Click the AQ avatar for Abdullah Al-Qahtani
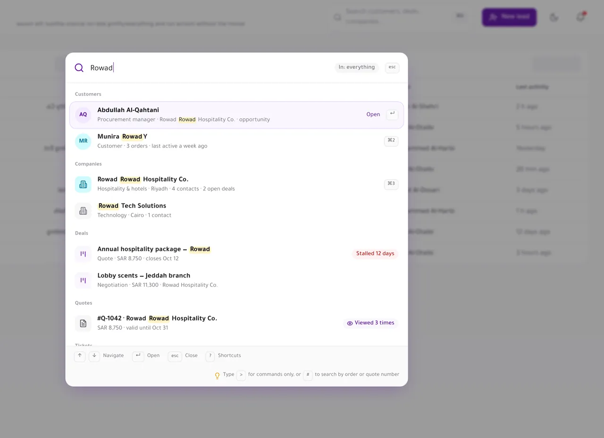The image size is (604, 438). pos(83,114)
